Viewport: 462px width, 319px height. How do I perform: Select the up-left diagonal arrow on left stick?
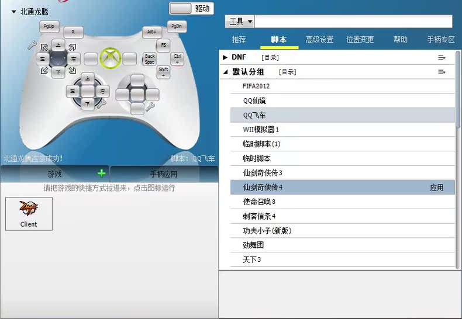coord(44,47)
